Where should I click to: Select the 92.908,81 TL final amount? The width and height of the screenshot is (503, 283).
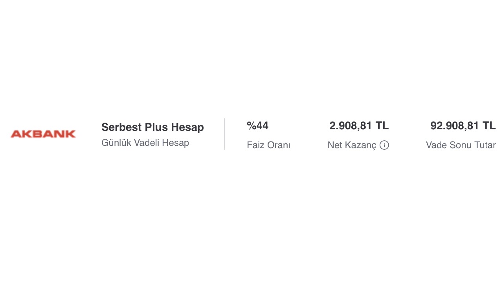[463, 126]
